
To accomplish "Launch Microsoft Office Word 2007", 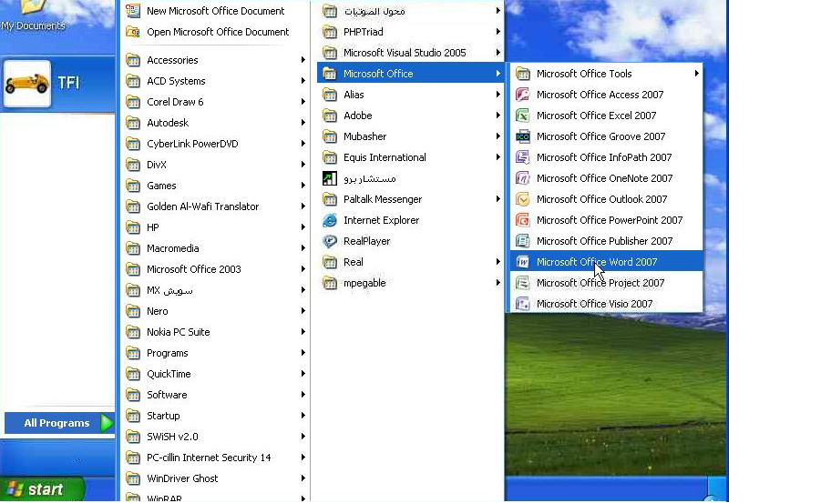I will click(606, 262).
